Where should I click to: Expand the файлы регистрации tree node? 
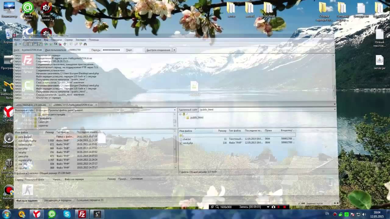[x=35, y=115]
